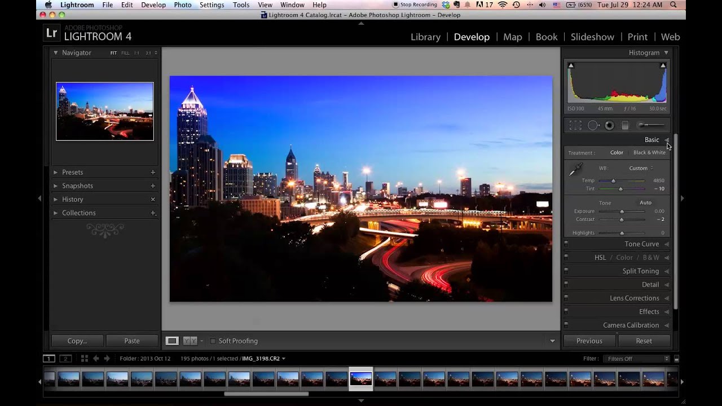Viewport: 722px width, 406px height.
Task: Switch to the Library module
Action: click(425, 37)
